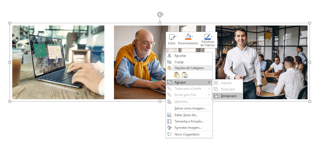
Task: Expand the Estrutura de Tópicos dropdown arrow
Action: coord(212,36)
